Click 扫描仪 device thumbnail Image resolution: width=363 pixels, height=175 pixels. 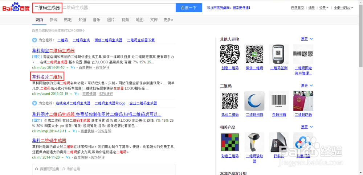(279, 142)
